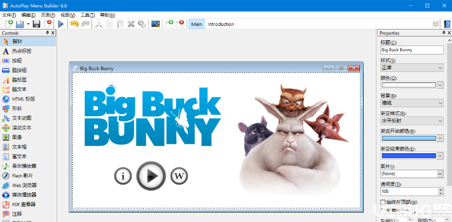Pick the dark blue 渐变结束颜色 swatch
This screenshot has height=222, width=452.
coord(409,156)
